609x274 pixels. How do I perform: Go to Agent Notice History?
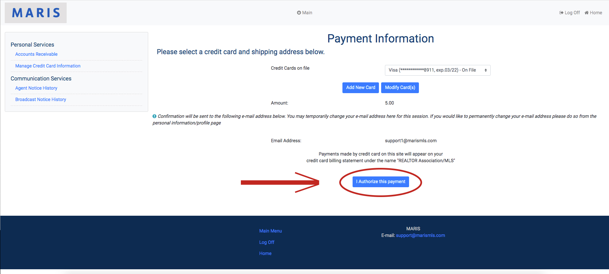[x=36, y=88]
